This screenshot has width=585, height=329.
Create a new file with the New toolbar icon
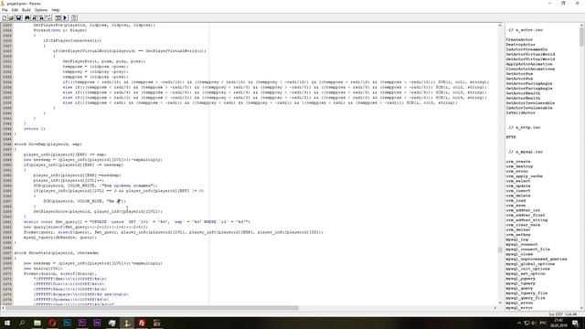point(5,17)
